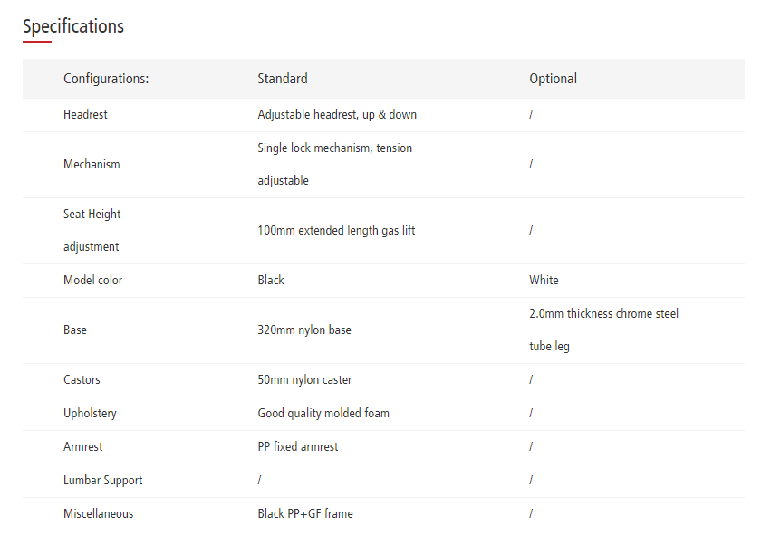Screen dimensions: 761x536
Task: Select the Headrest row label
Action: click(x=85, y=115)
